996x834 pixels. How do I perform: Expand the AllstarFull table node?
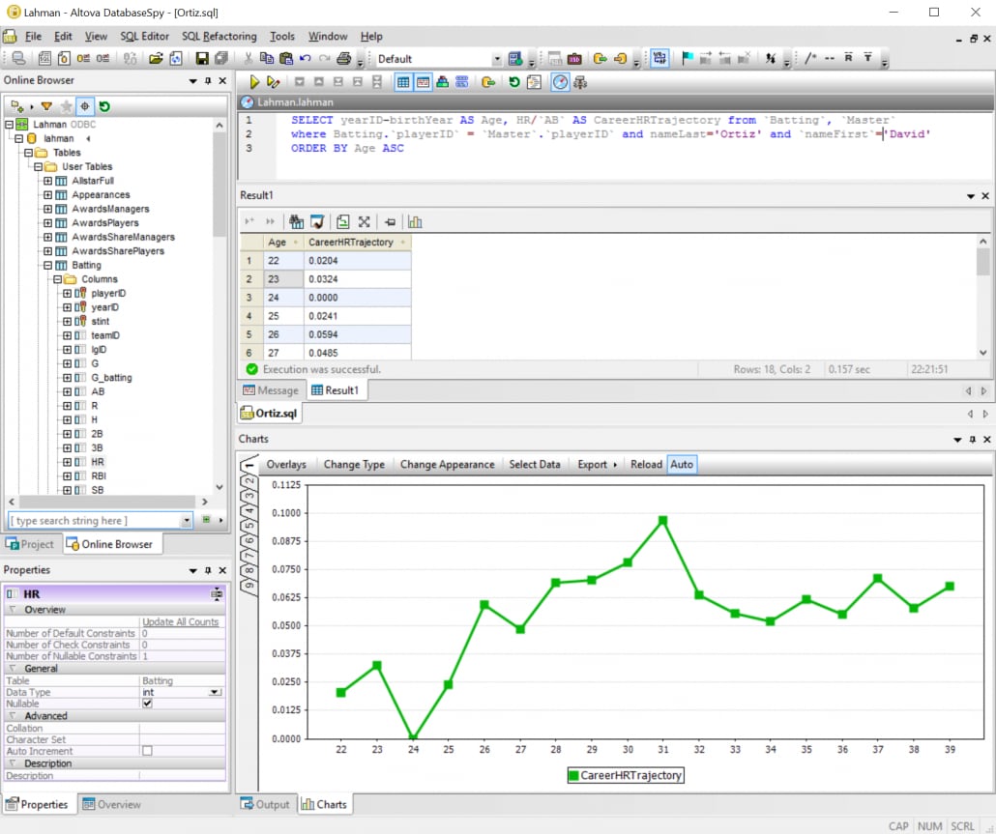[x=47, y=181]
